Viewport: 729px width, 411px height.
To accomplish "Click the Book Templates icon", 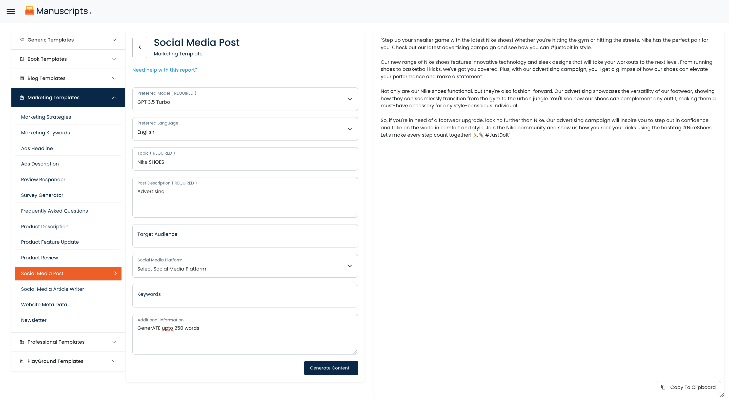I will pyautogui.click(x=22, y=59).
